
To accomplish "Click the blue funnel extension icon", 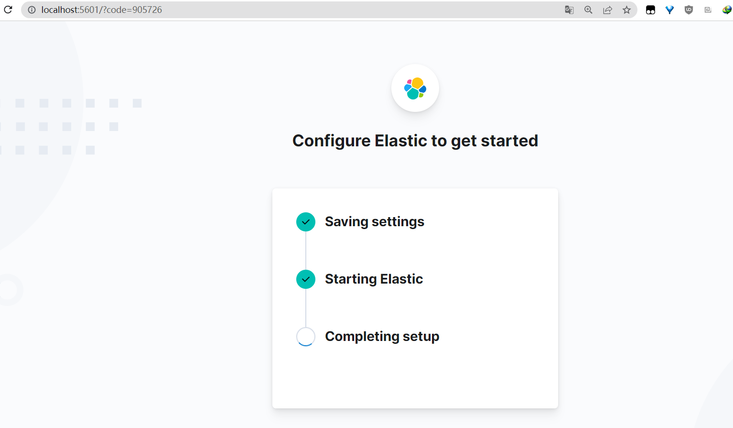I will [x=669, y=10].
